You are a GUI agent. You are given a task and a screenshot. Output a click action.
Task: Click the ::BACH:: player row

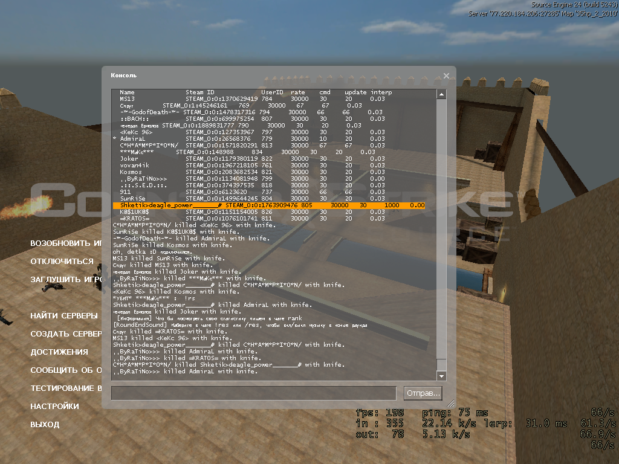(x=252, y=119)
